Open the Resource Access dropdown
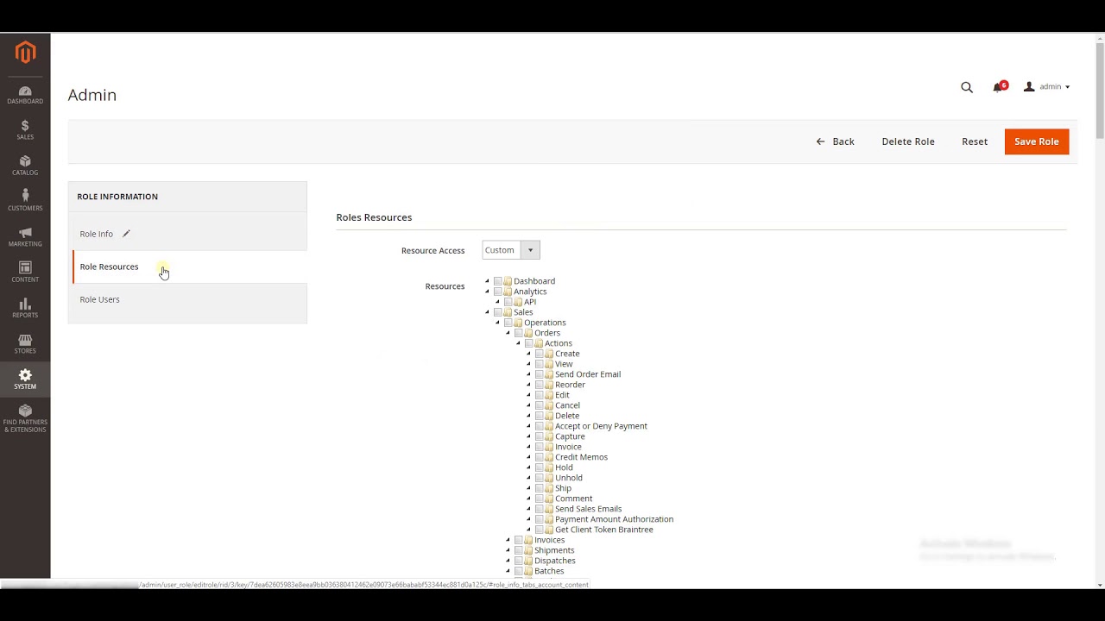 [511, 250]
